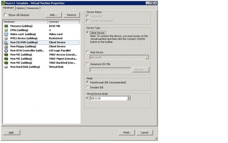Image resolution: width=228 pixels, height=143 pixels.
Task: Enable the Show All Devices checkbox
Action: tap(6, 15)
